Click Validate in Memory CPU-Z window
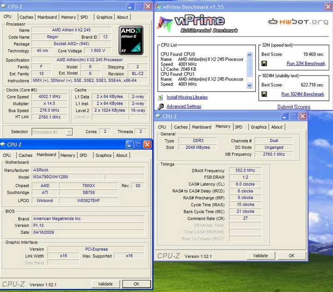 260,255
